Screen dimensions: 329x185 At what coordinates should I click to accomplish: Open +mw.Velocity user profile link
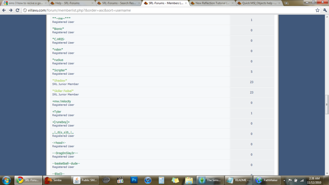(61, 101)
